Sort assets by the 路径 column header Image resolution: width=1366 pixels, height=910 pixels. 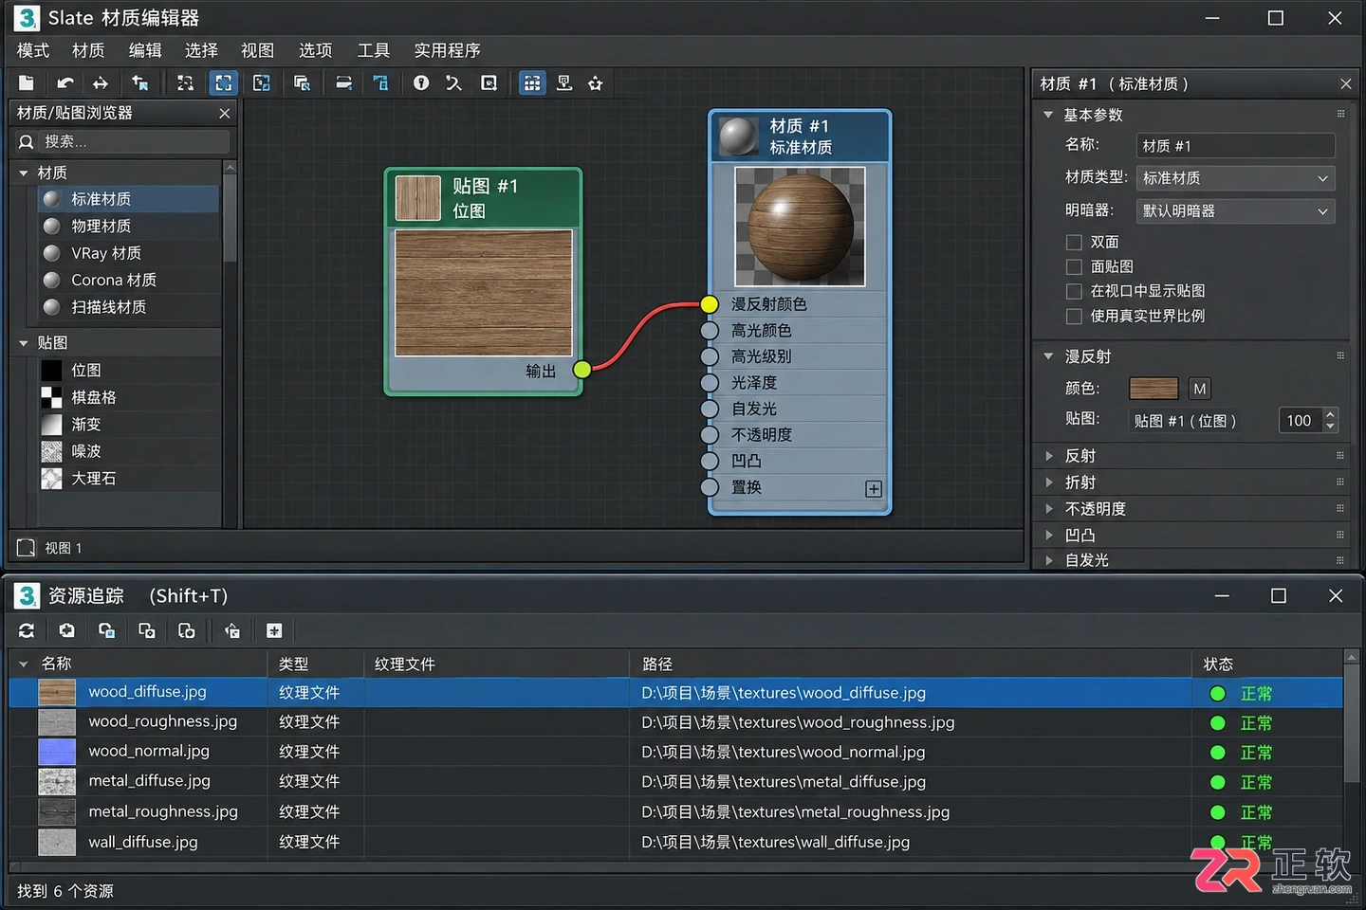(x=657, y=664)
